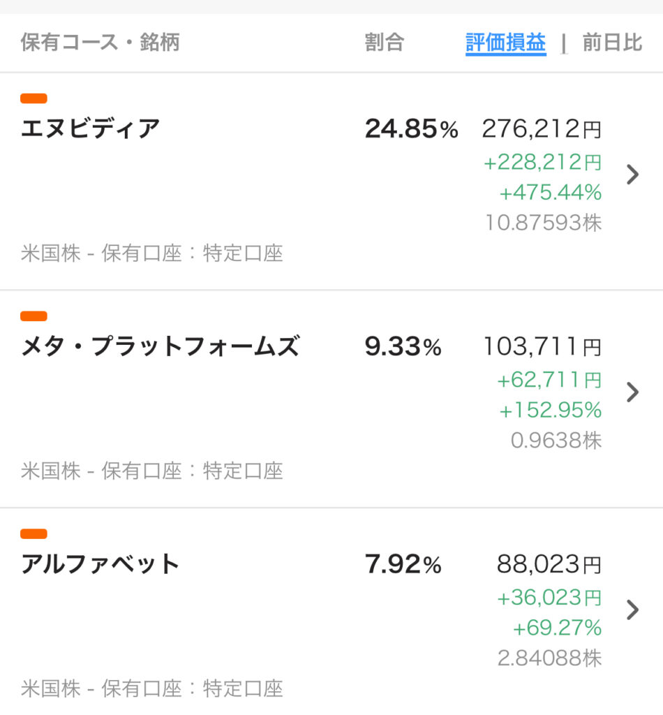The width and height of the screenshot is (663, 715).
Task: Click the 88,023円 valuation amount
Action: coord(549,564)
